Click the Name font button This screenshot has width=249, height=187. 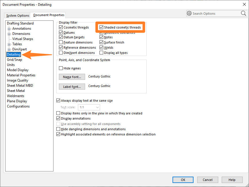72,77
